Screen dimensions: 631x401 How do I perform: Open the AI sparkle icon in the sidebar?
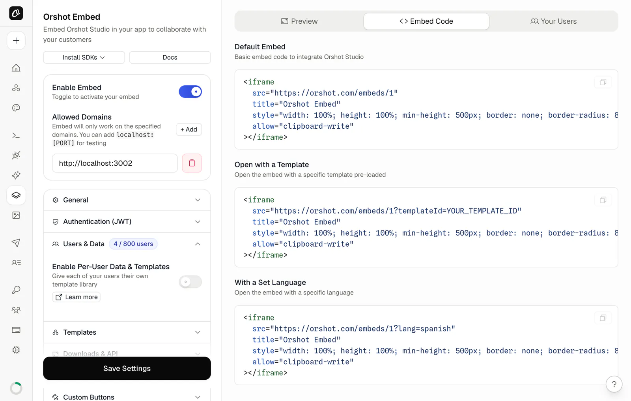(16, 175)
